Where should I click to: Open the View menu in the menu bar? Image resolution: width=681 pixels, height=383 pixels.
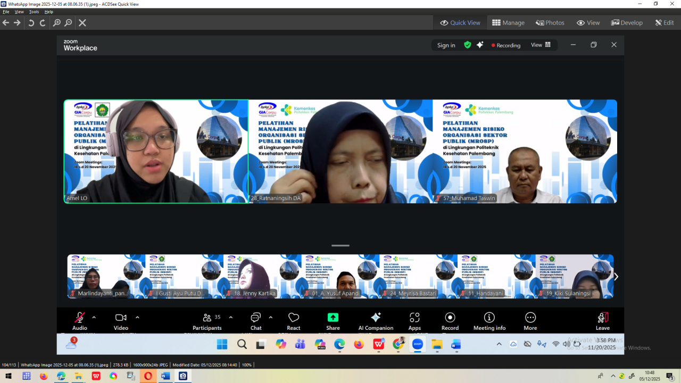pos(19,12)
